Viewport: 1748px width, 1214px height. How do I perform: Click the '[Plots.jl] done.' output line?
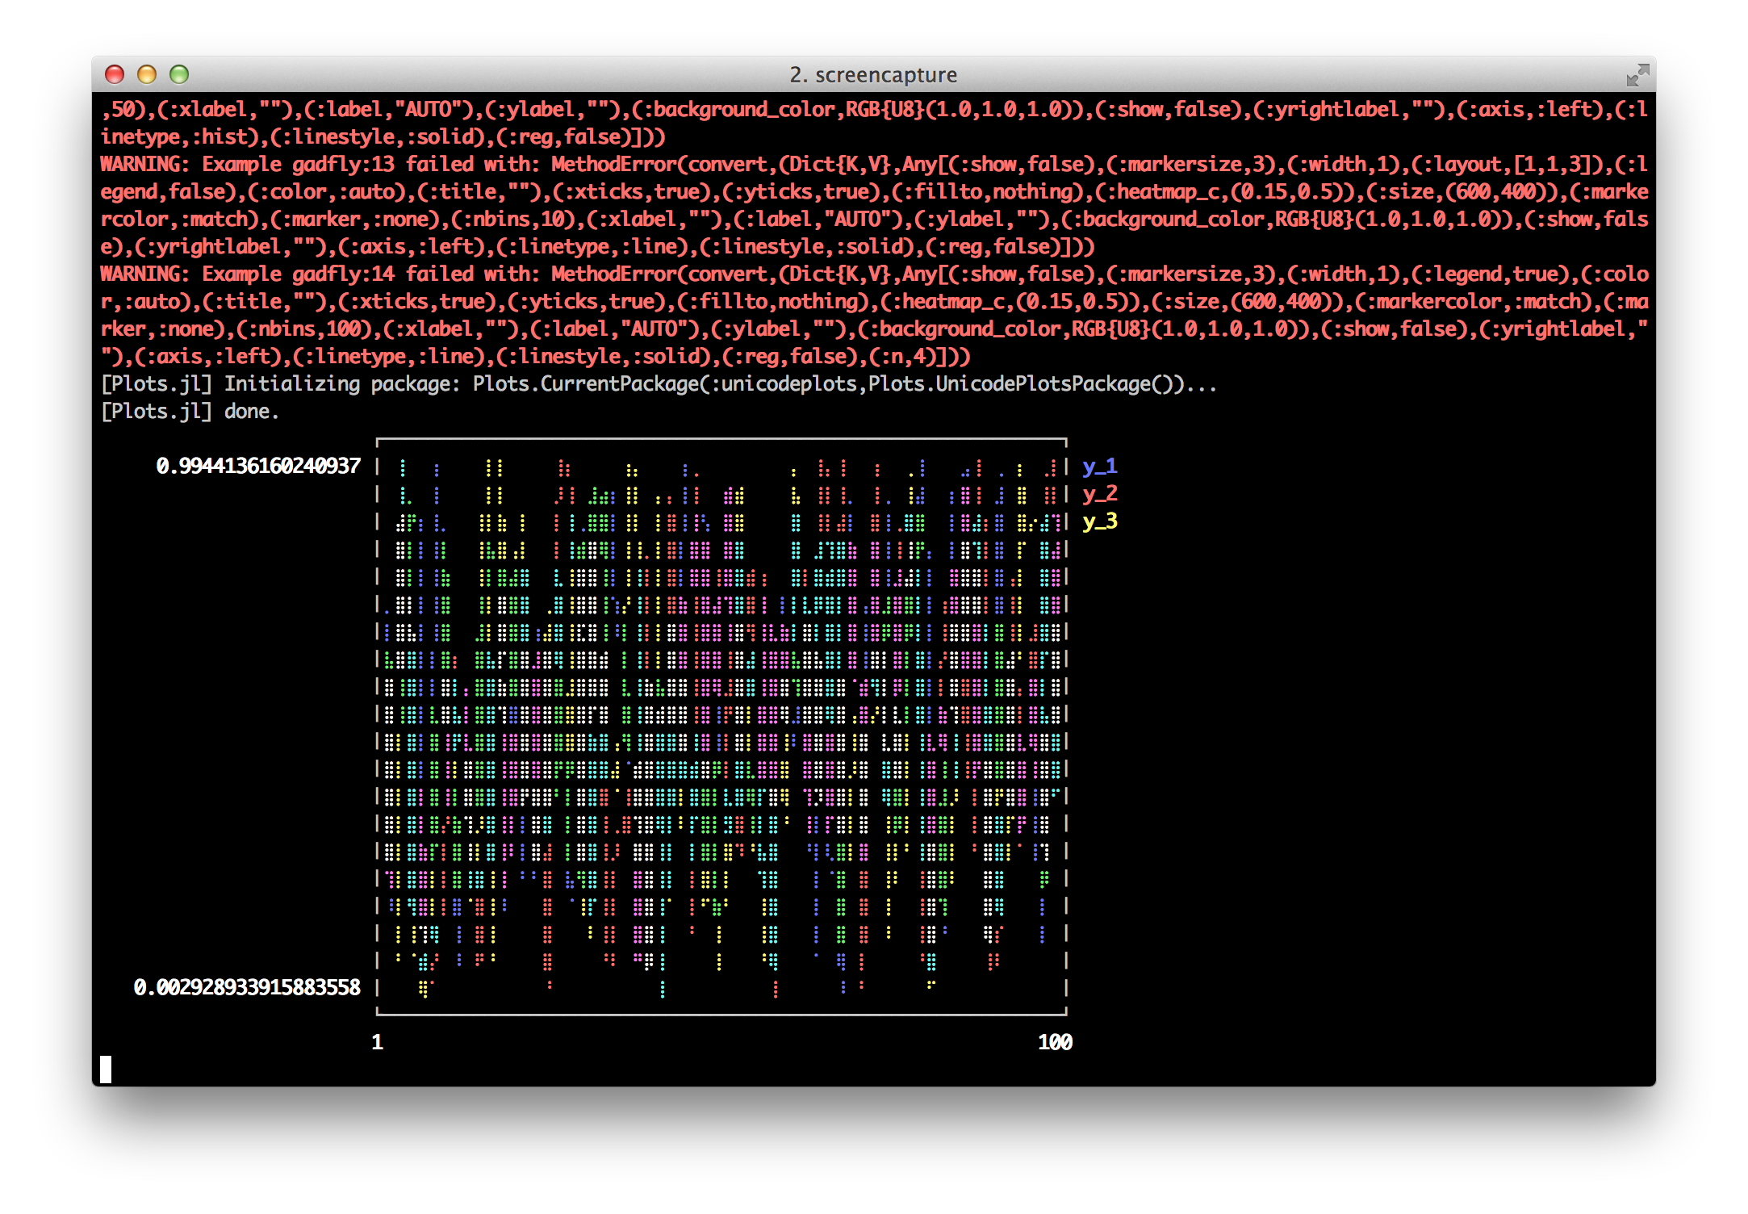(x=190, y=412)
